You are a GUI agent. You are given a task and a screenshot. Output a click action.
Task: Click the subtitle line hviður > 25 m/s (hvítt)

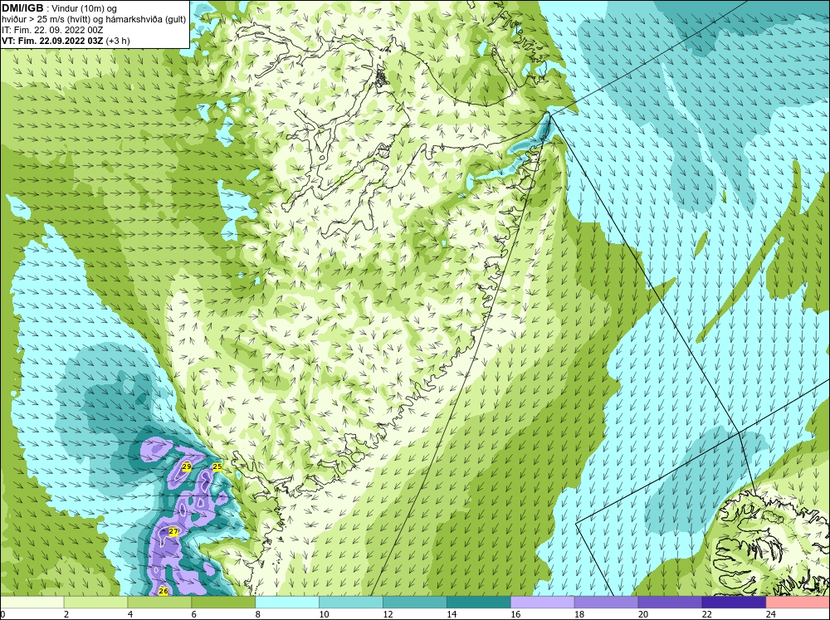point(45,20)
